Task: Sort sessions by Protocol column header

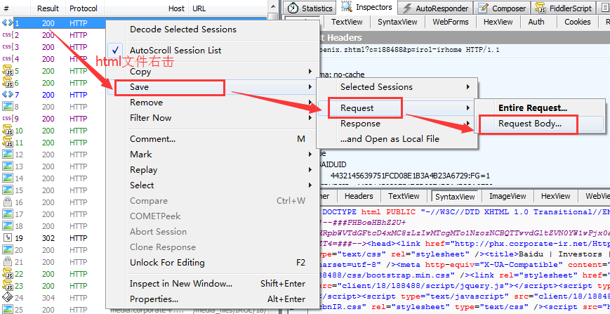Action: point(84,8)
